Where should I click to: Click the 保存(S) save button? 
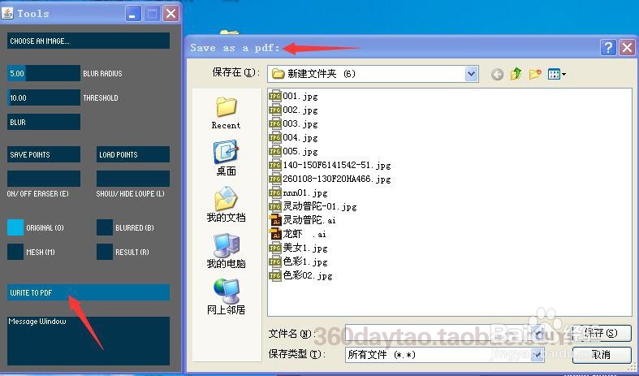coord(602,333)
